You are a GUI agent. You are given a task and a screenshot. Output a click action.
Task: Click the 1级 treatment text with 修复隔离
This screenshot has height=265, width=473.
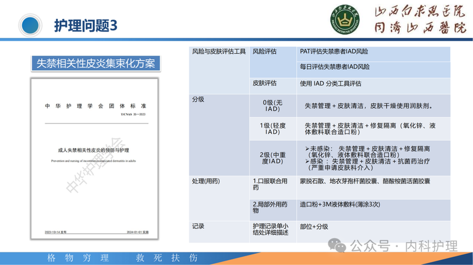pos(370,129)
